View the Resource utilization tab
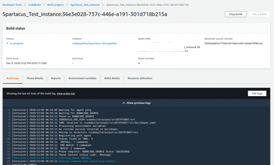The width and height of the screenshot is (274, 165). (x=140, y=78)
